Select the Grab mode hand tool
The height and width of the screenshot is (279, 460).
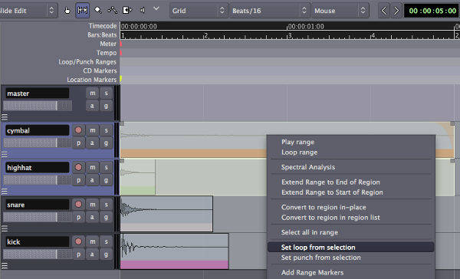coord(67,11)
